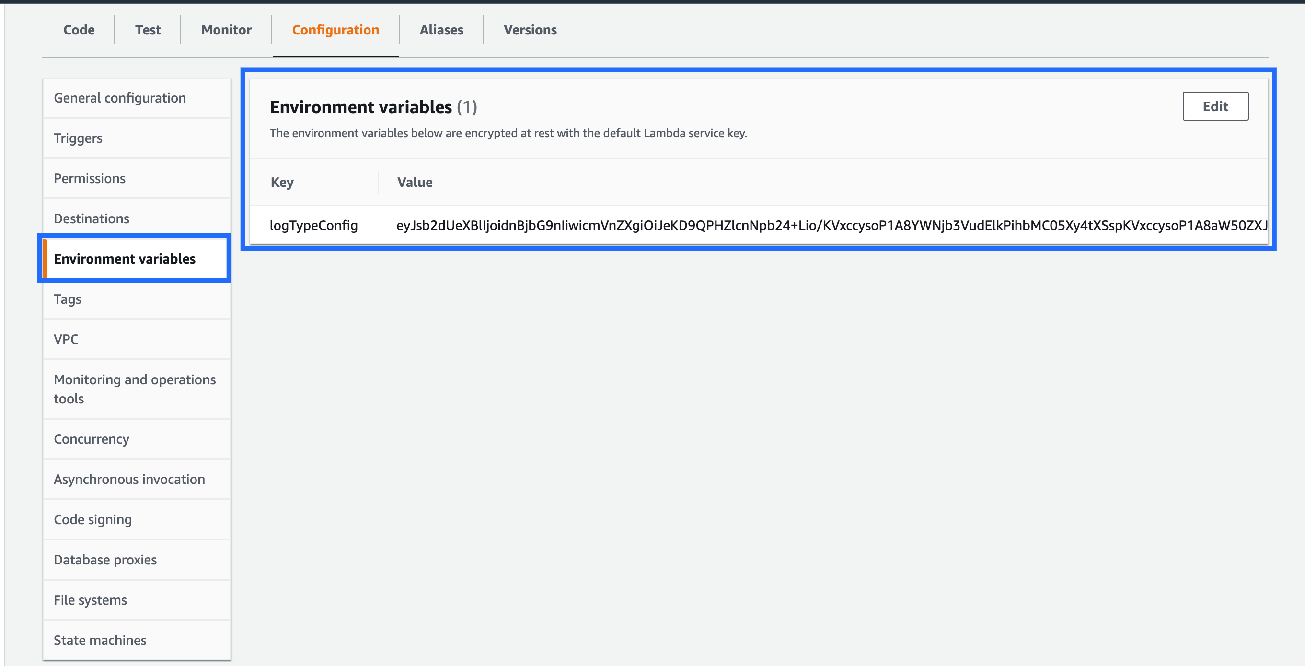Open the Aliases tab
The image size is (1305, 666).
(441, 30)
